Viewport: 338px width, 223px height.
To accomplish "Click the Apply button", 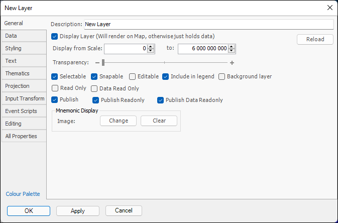I will point(78,211).
